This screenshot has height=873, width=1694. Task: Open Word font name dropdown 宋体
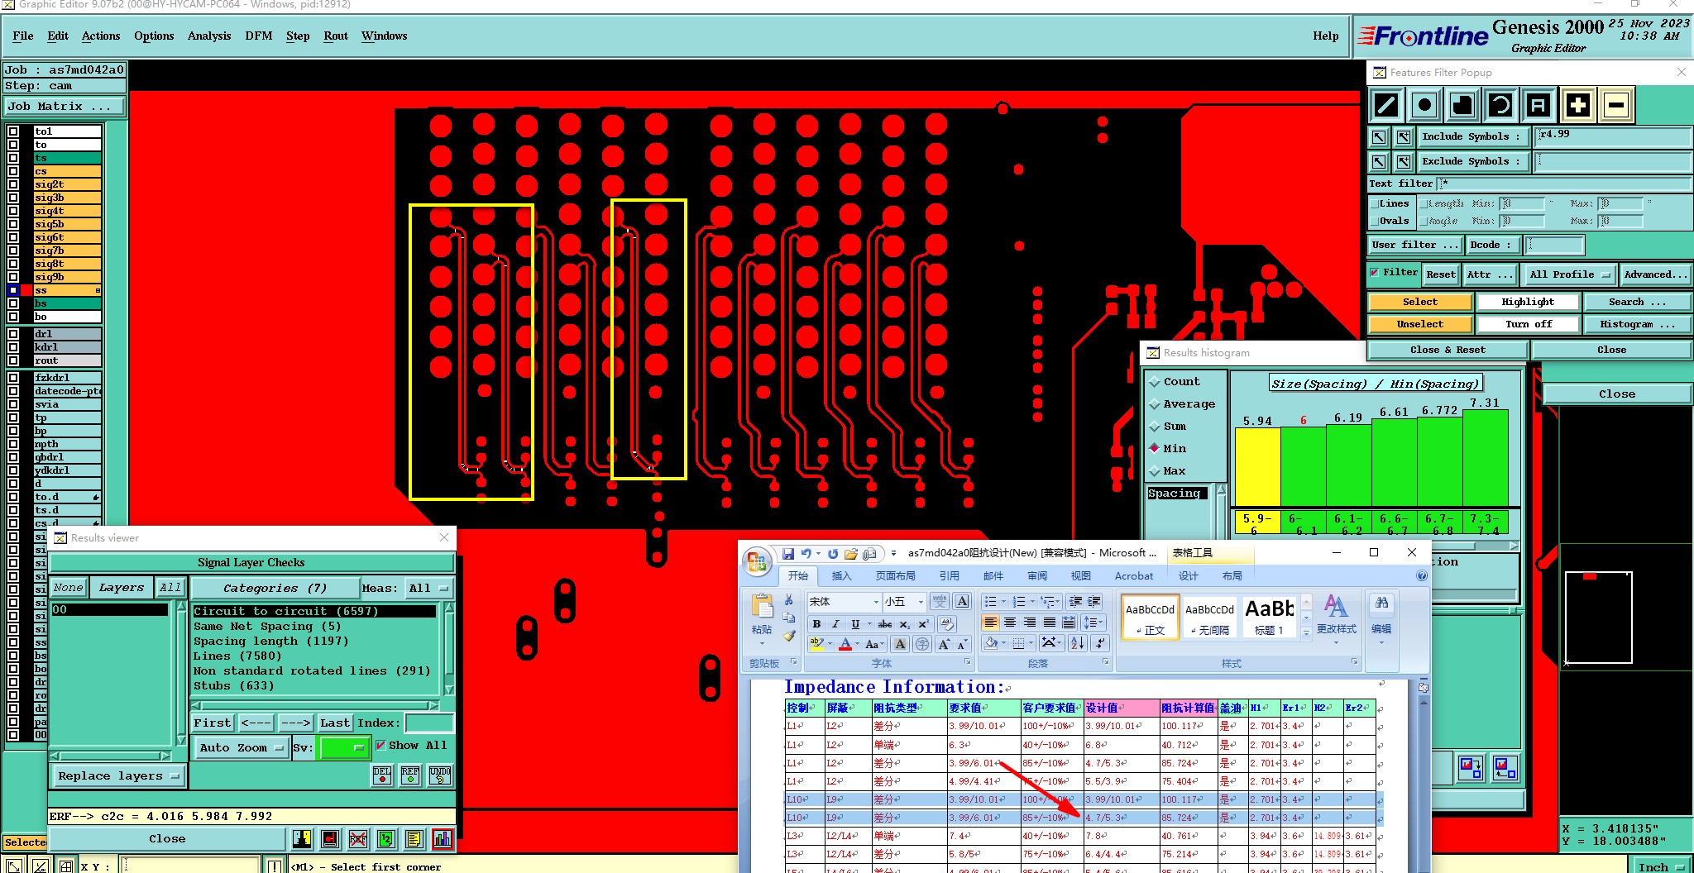(876, 602)
